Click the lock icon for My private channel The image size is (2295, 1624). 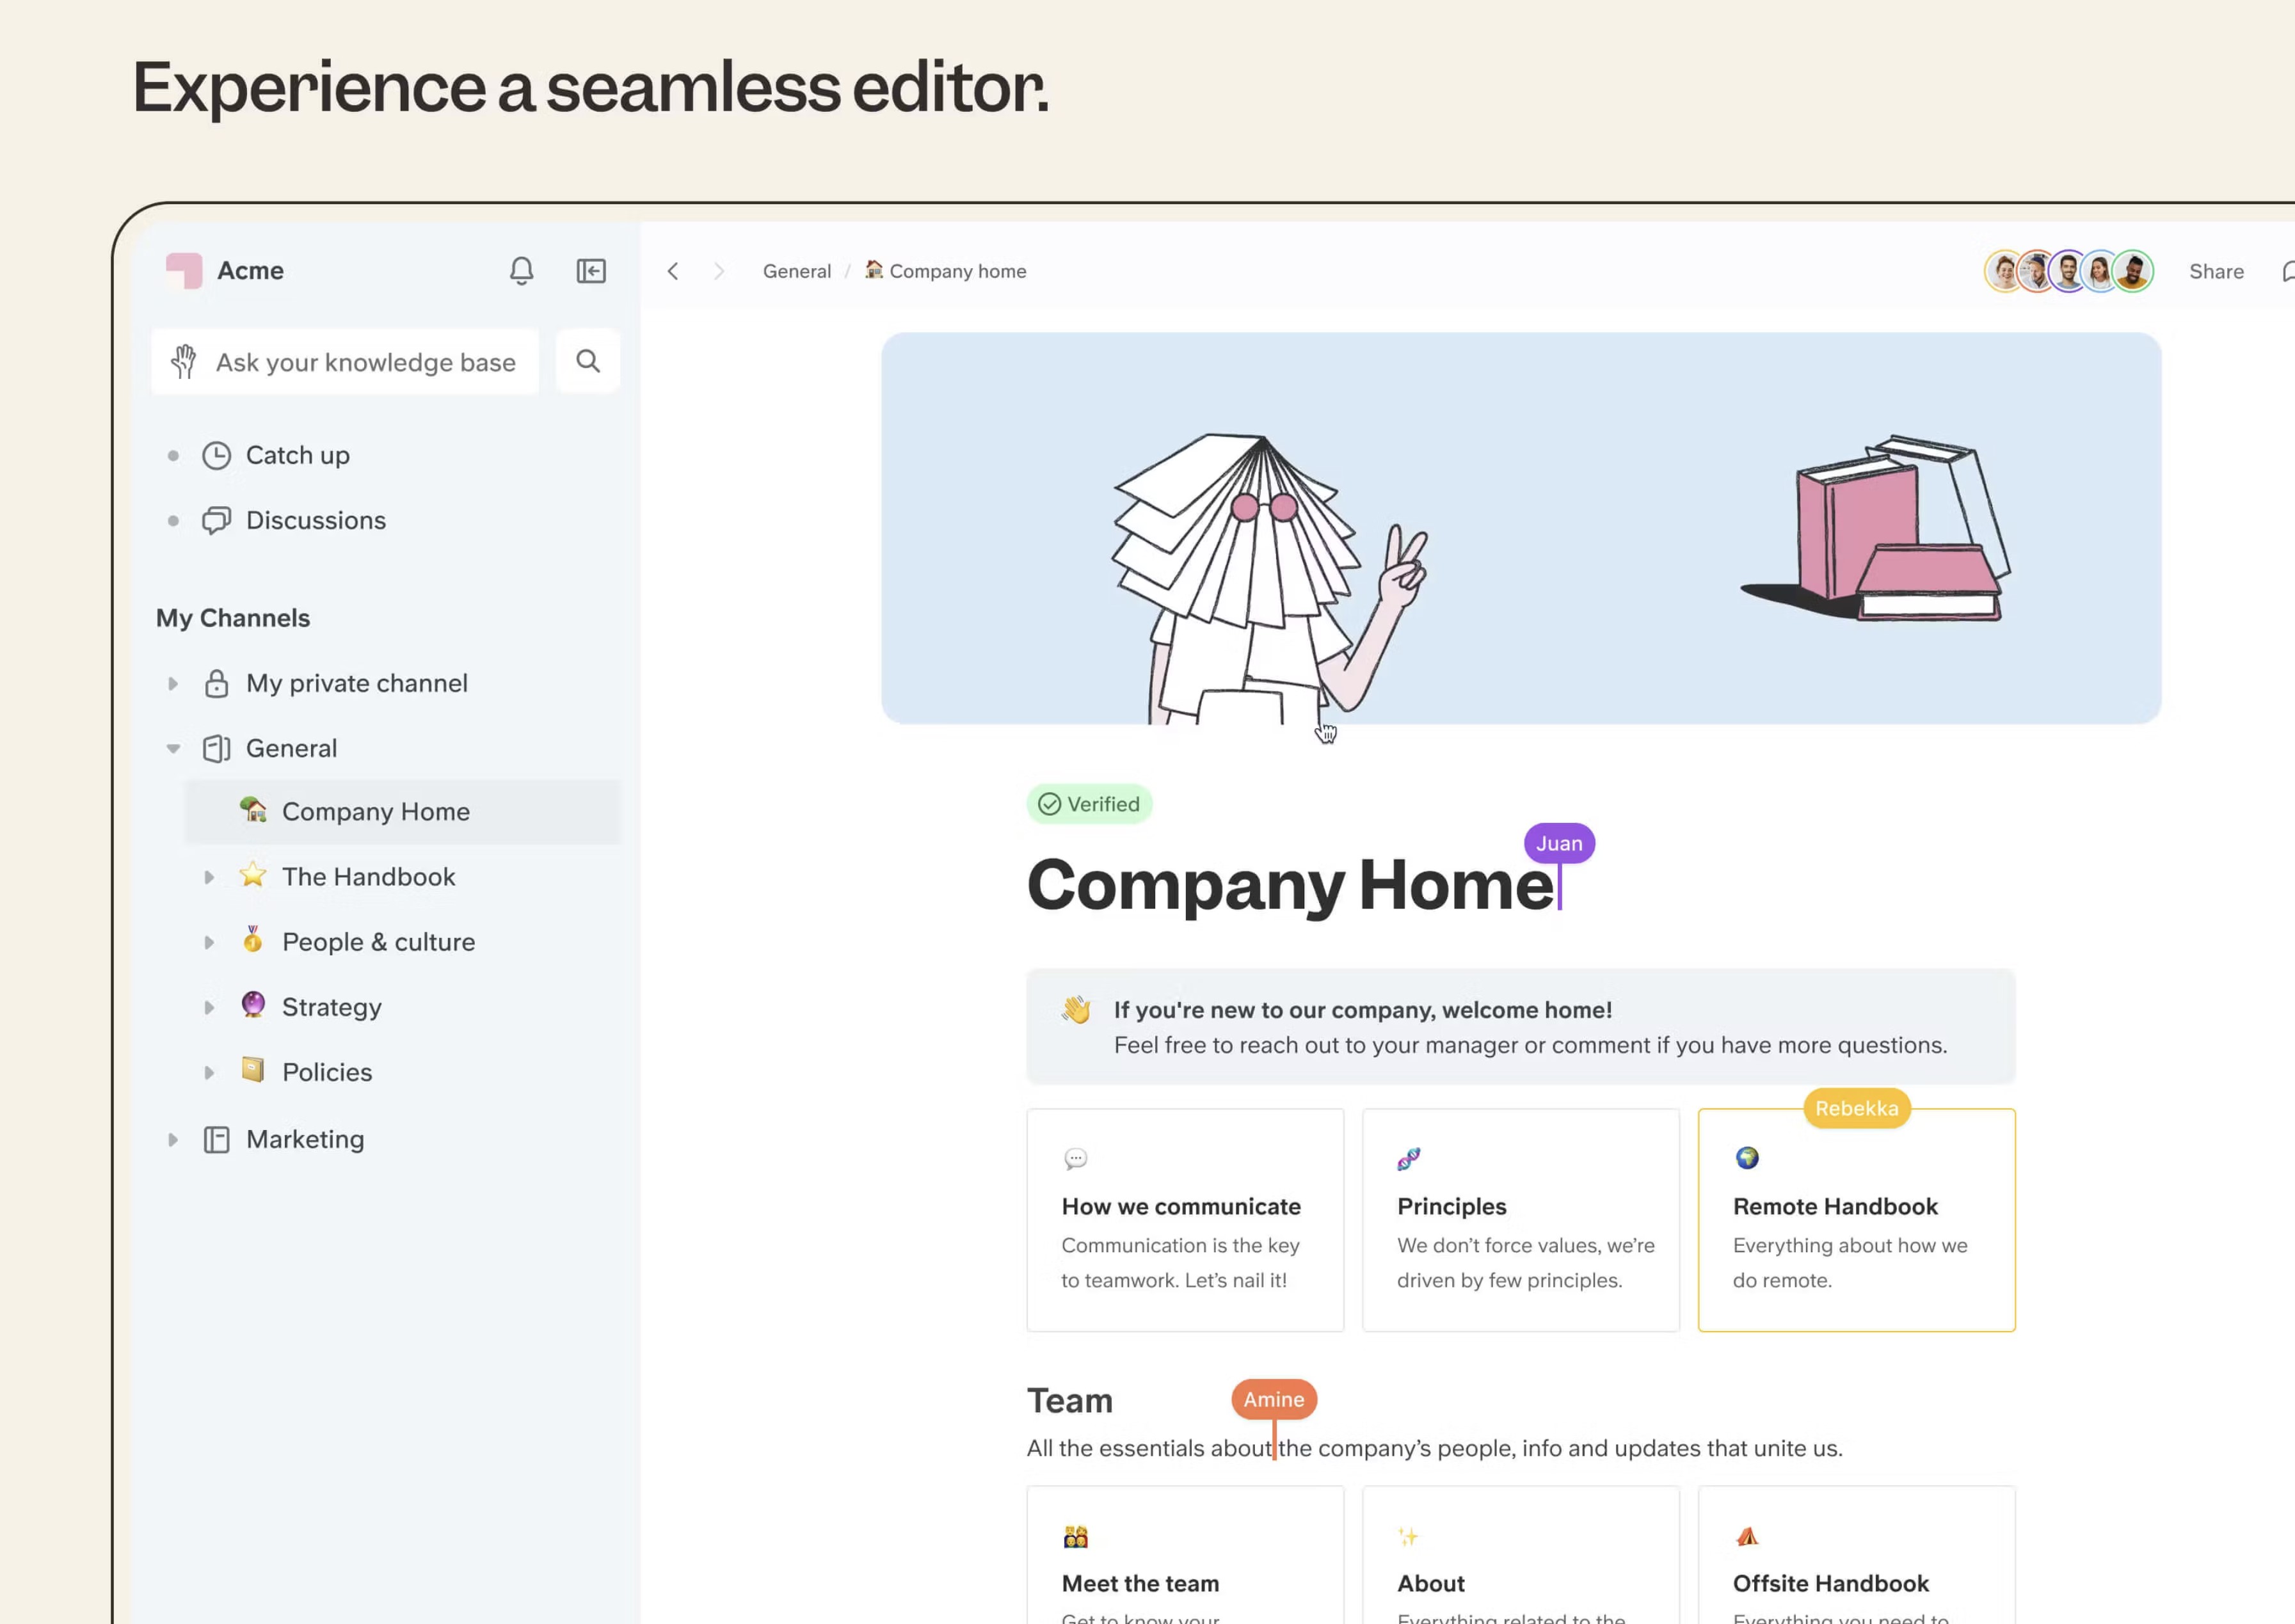pyautogui.click(x=216, y=684)
